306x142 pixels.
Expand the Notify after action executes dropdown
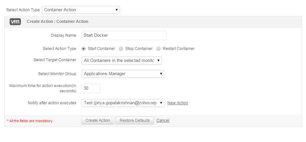[123, 103]
